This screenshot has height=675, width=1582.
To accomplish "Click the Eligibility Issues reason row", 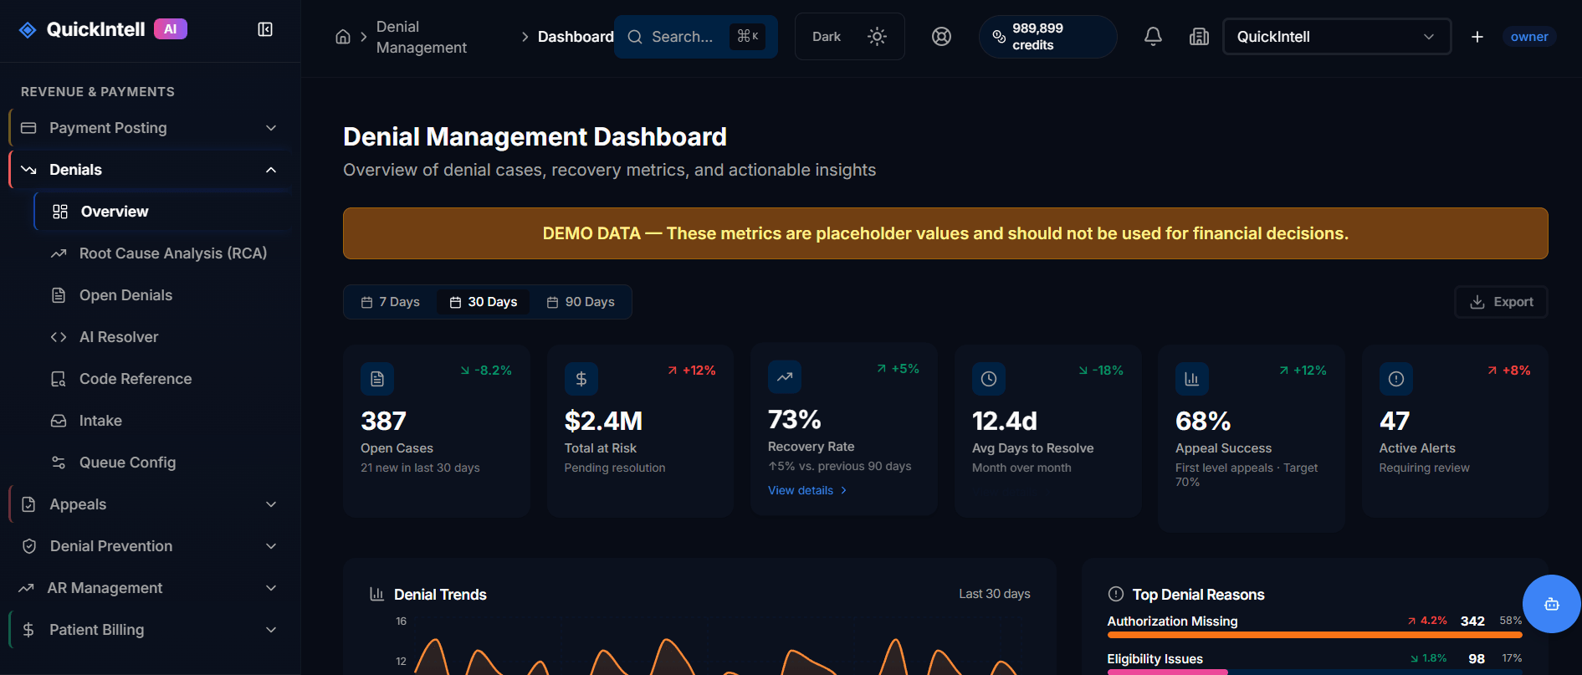I will point(1314,662).
